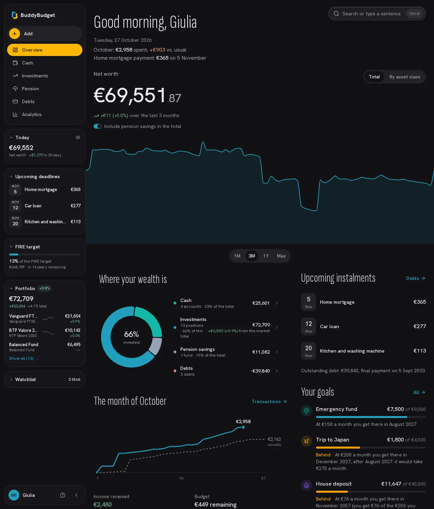Select the Max chart range

281,256
